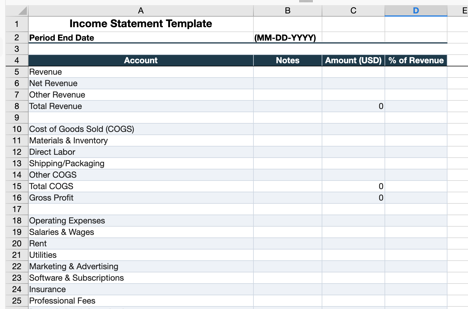
Task: Click the % of Revenue header cell
Action: (x=416, y=60)
